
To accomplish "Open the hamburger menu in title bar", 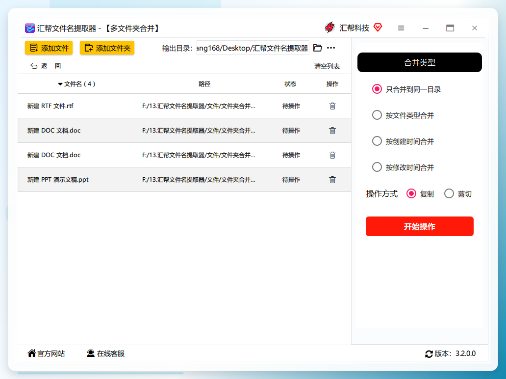I will [401, 28].
